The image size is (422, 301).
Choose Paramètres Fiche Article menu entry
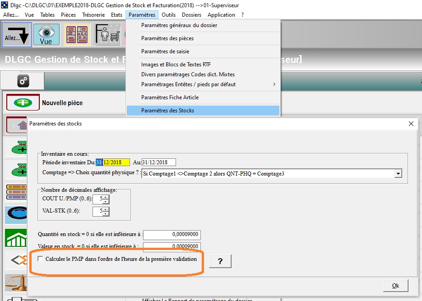170,97
